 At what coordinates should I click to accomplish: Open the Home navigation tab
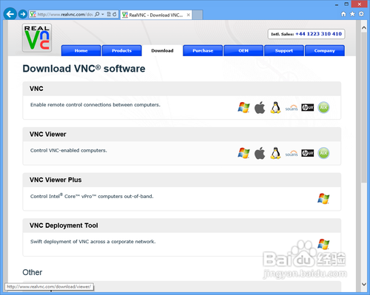[81, 50]
